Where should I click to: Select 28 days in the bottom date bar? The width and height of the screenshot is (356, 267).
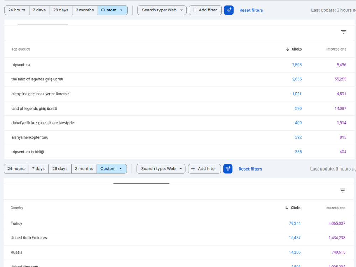pyautogui.click(x=60, y=169)
